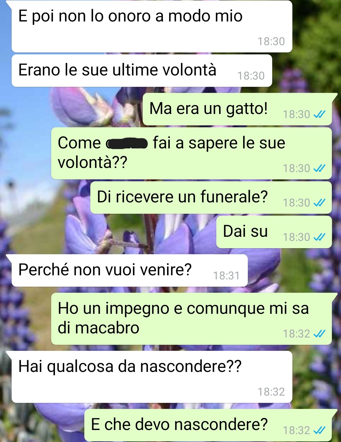Select the 'Di ricevere un funerale?' bubble
Image resolution: width=341 pixels, height=442 pixels.
211,198
